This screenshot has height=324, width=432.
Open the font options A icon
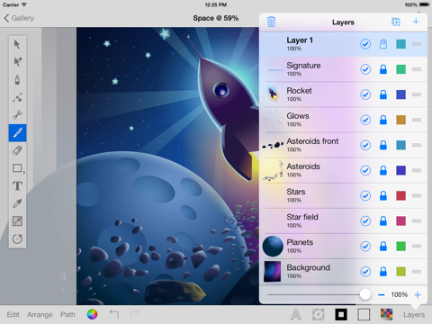pyautogui.click(x=296, y=314)
